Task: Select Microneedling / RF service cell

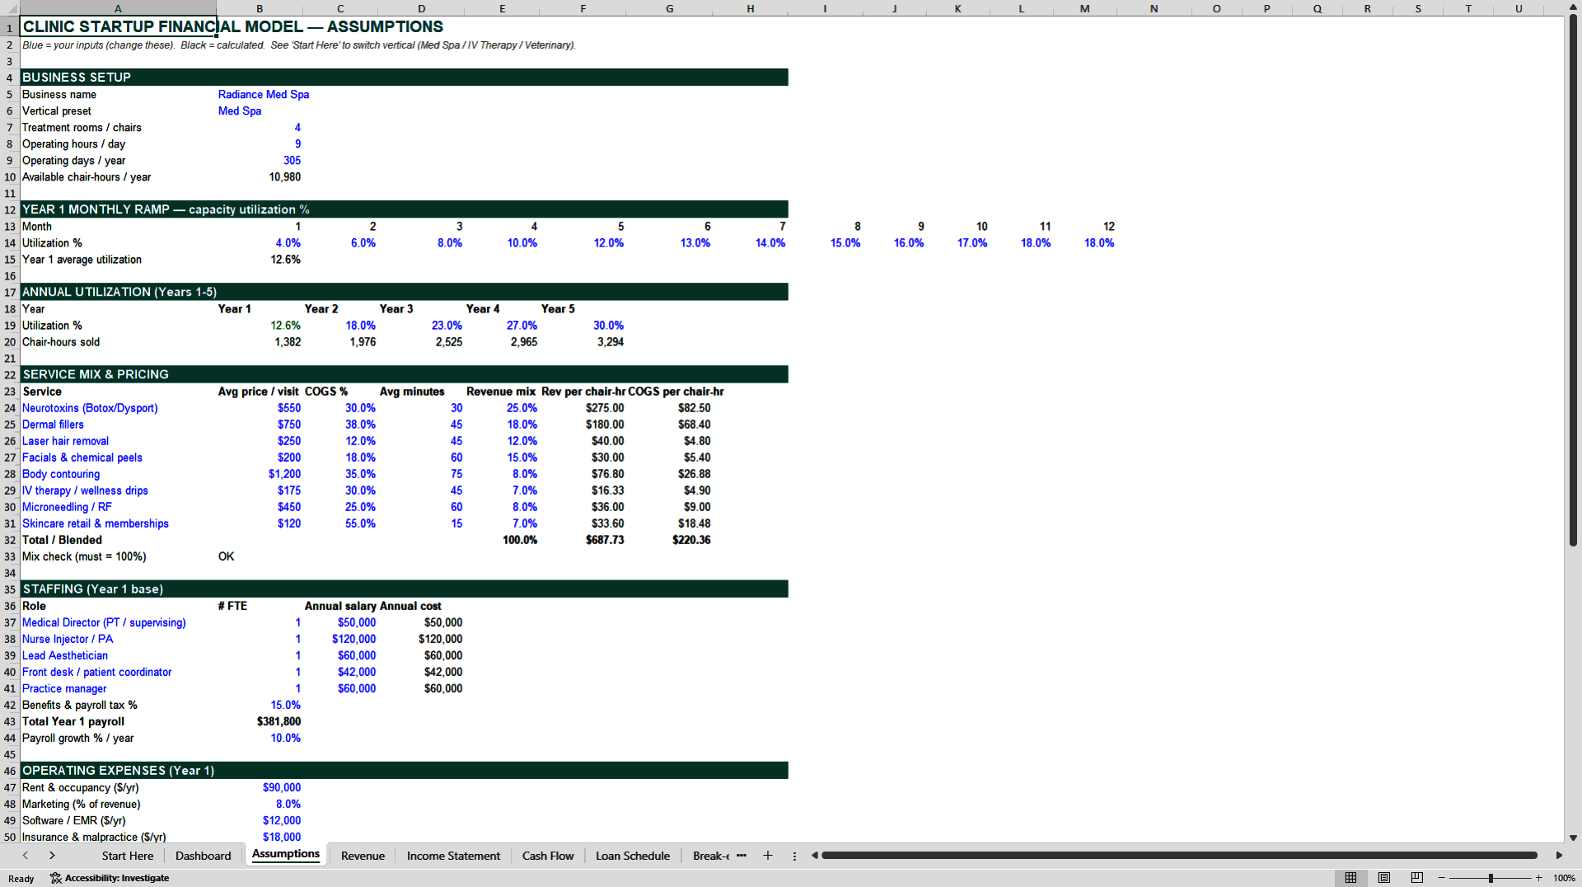Action: pyautogui.click(x=118, y=507)
